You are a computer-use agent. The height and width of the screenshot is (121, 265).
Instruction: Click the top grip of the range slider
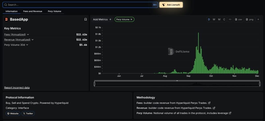pyautogui.click(x=177, y=81)
